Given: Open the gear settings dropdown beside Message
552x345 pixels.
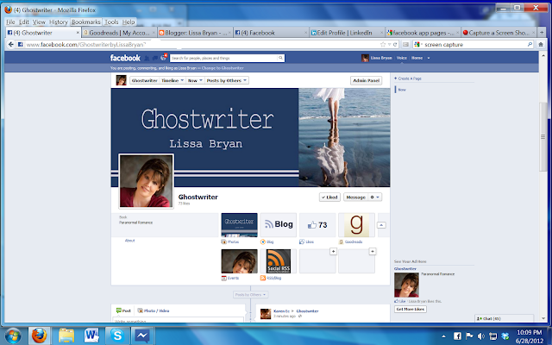Looking at the screenshot, I should [x=374, y=198].
